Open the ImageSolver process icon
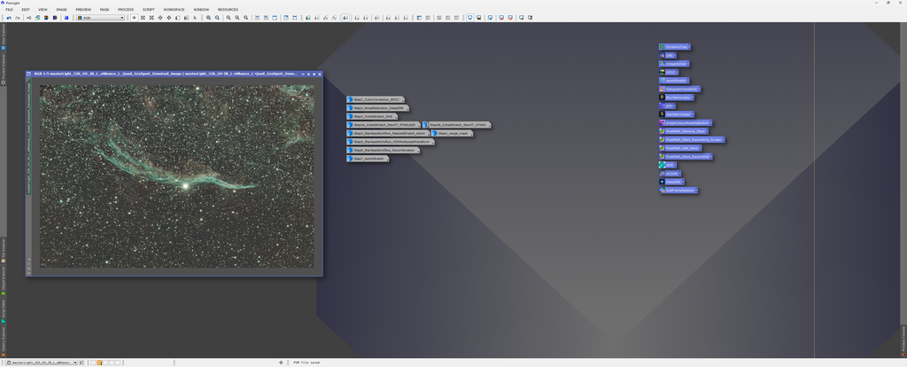Screen dimensions: 907x367 coord(674,64)
